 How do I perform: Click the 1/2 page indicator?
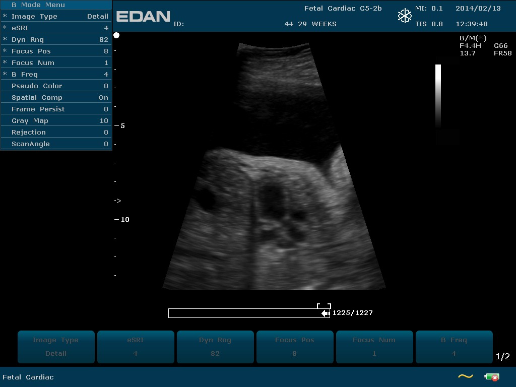tap(502, 357)
